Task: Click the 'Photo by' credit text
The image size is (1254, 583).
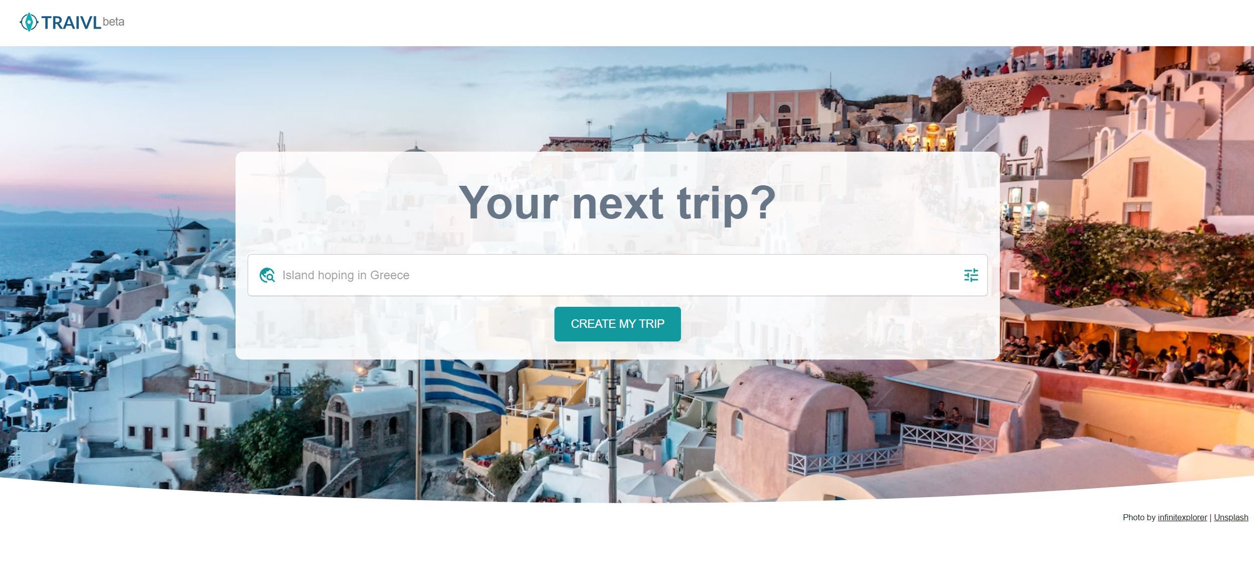Action: click(x=1139, y=517)
